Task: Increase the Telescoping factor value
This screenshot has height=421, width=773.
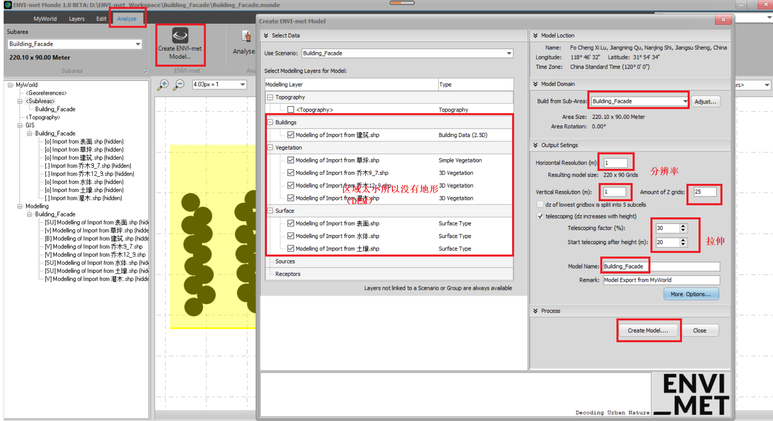Action: point(683,226)
